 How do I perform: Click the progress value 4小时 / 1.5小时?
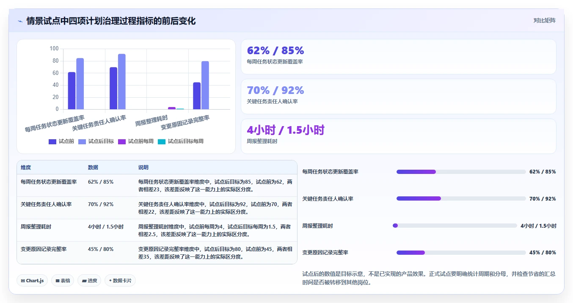point(538,226)
